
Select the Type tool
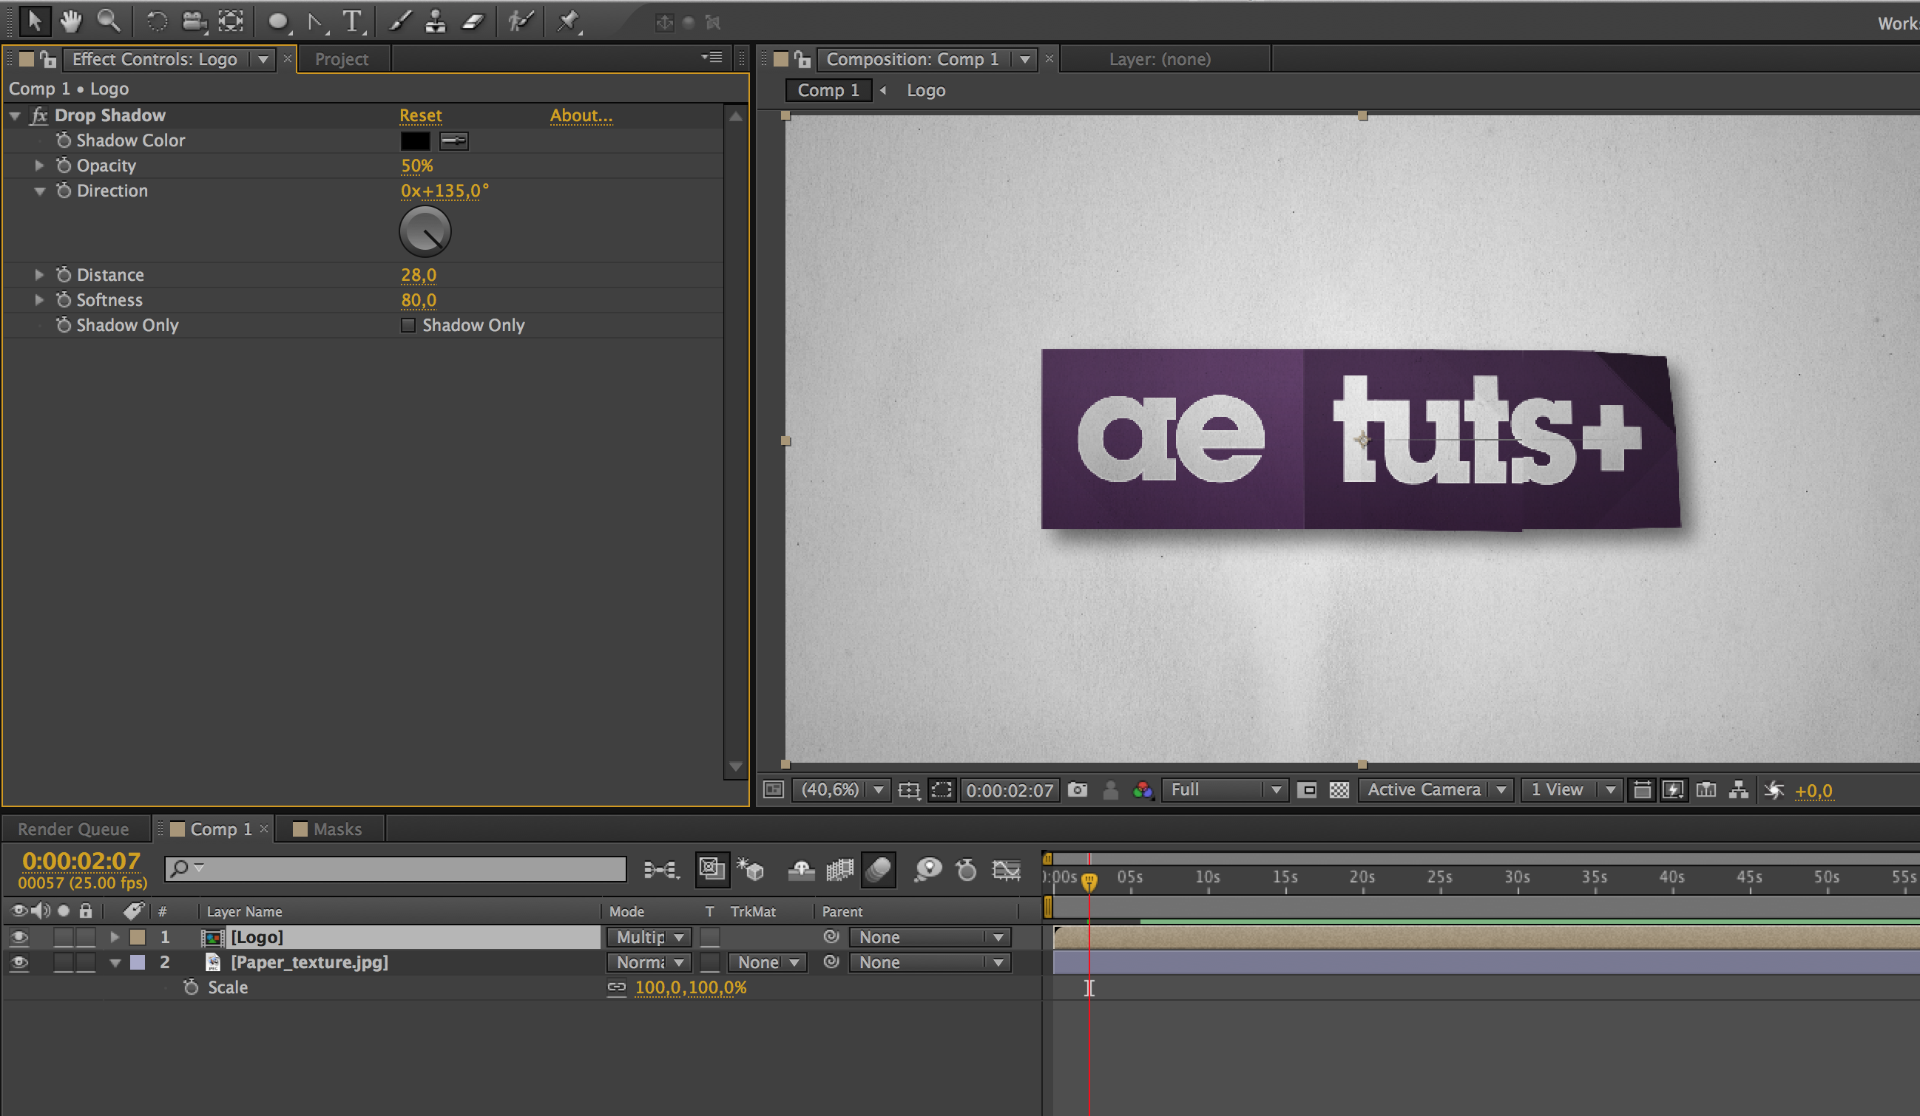(x=353, y=21)
